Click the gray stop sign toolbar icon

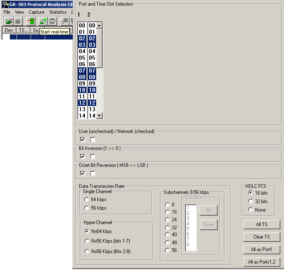point(52,21)
